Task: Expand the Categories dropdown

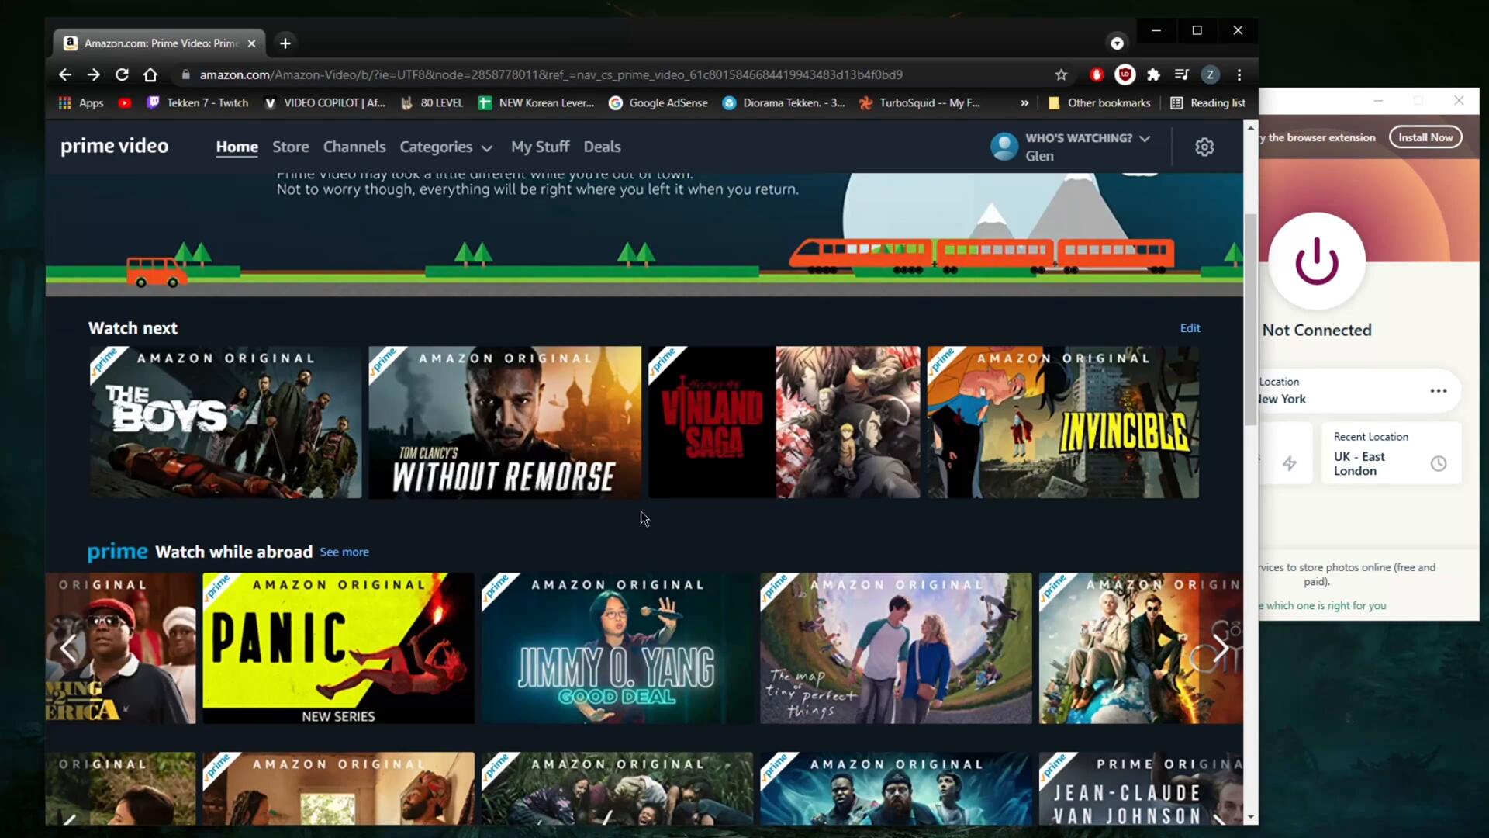Action: (x=446, y=147)
